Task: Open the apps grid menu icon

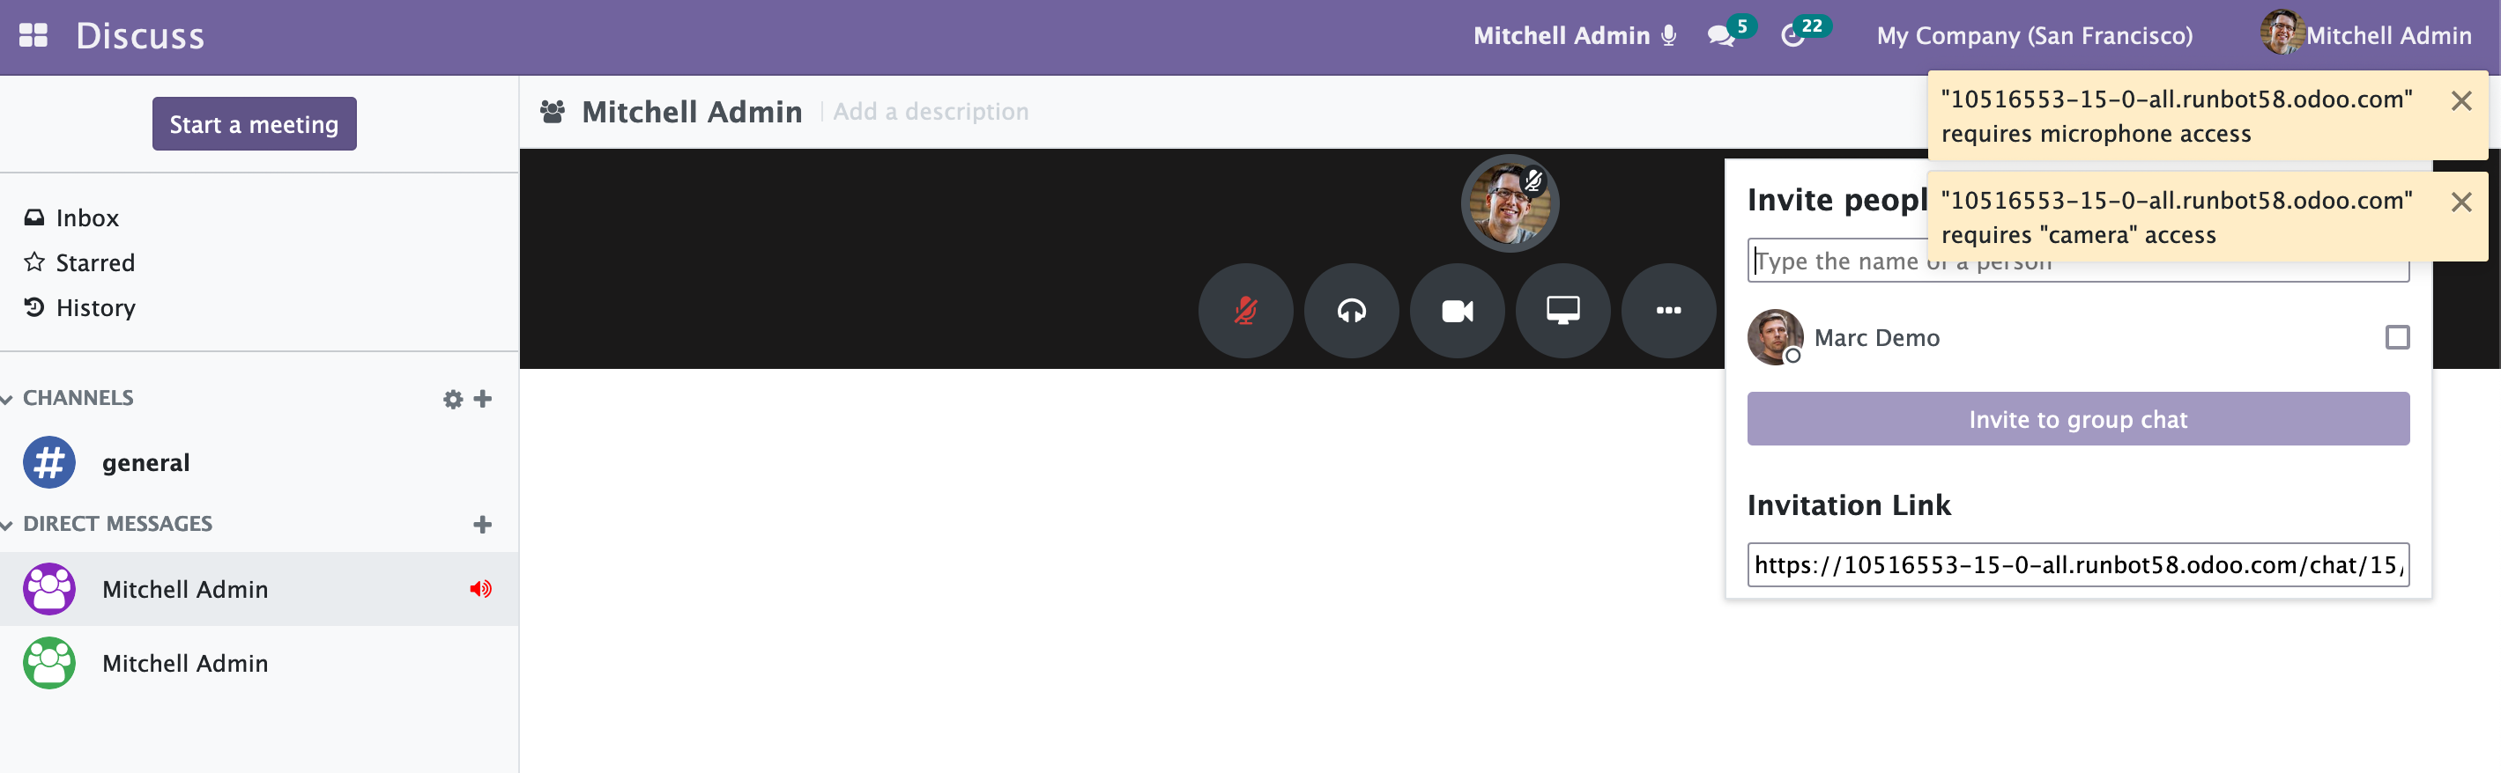Action: point(33,36)
